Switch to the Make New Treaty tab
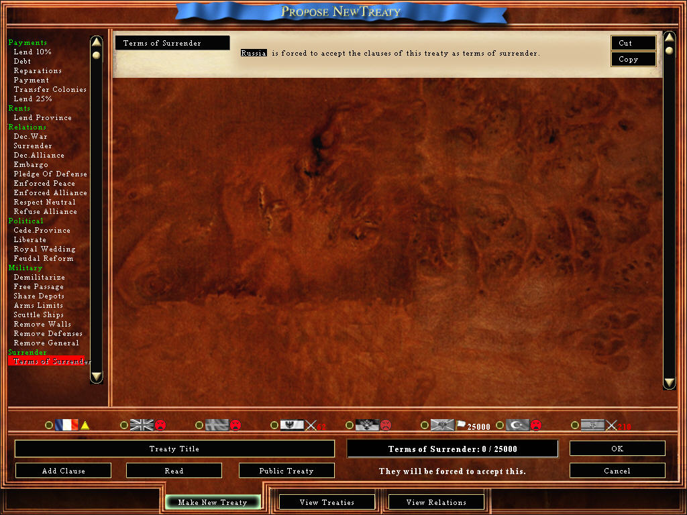This screenshot has height=515, width=687. click(x=213, y=502)
